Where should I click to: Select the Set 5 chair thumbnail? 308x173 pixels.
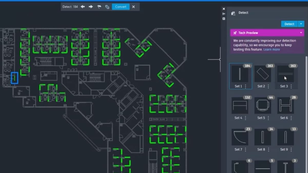point(263,105)
